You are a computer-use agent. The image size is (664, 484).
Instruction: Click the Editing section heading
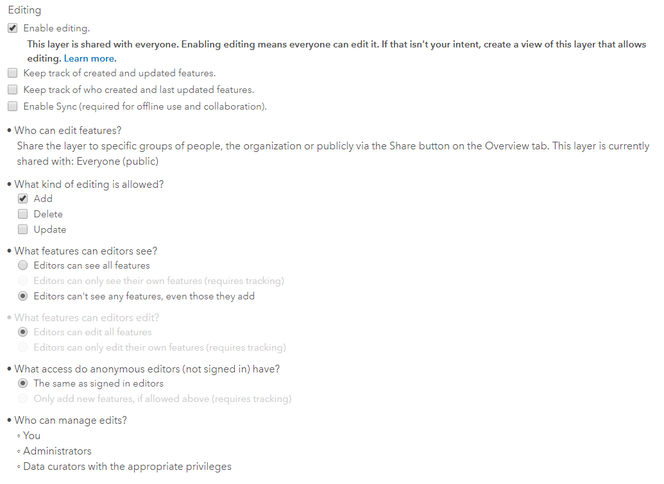coord(24,10)
